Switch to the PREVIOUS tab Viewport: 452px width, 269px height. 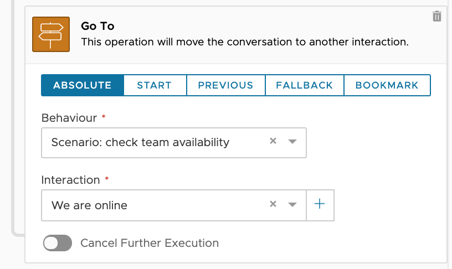tap(225, 85)
